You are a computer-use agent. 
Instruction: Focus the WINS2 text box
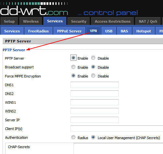pos(94,111)
